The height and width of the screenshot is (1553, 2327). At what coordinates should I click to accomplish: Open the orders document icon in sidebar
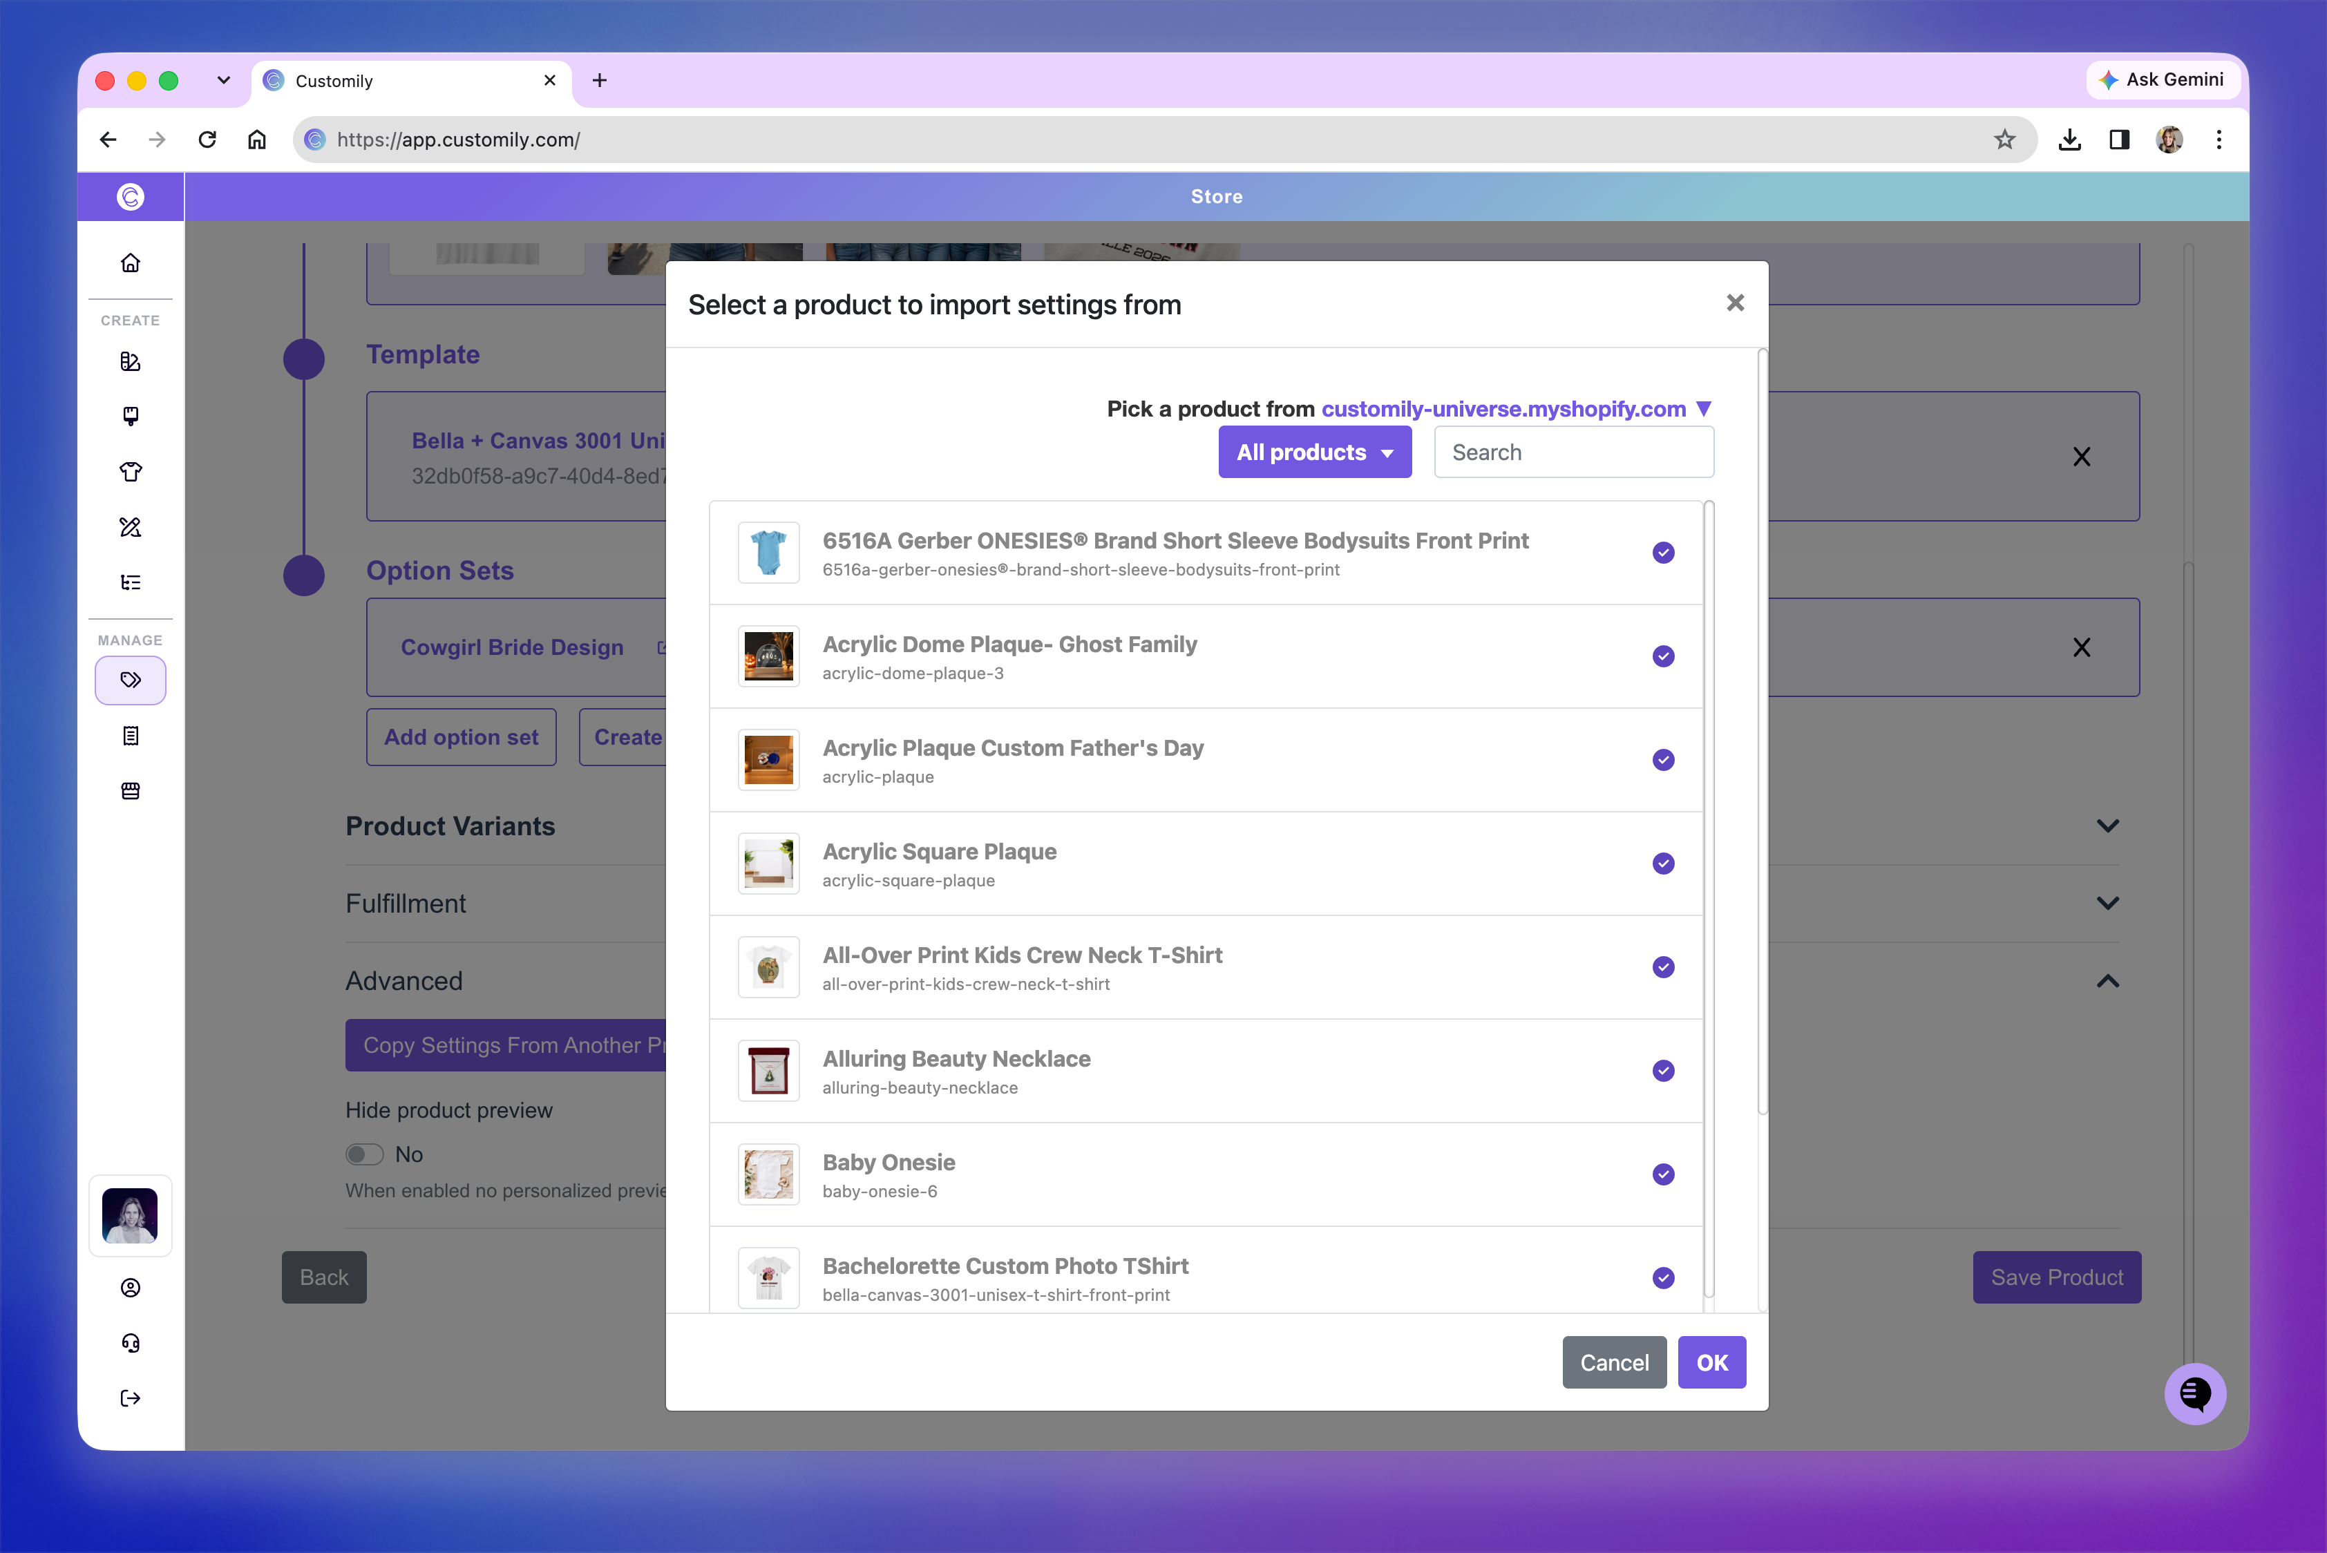point(130,736)
